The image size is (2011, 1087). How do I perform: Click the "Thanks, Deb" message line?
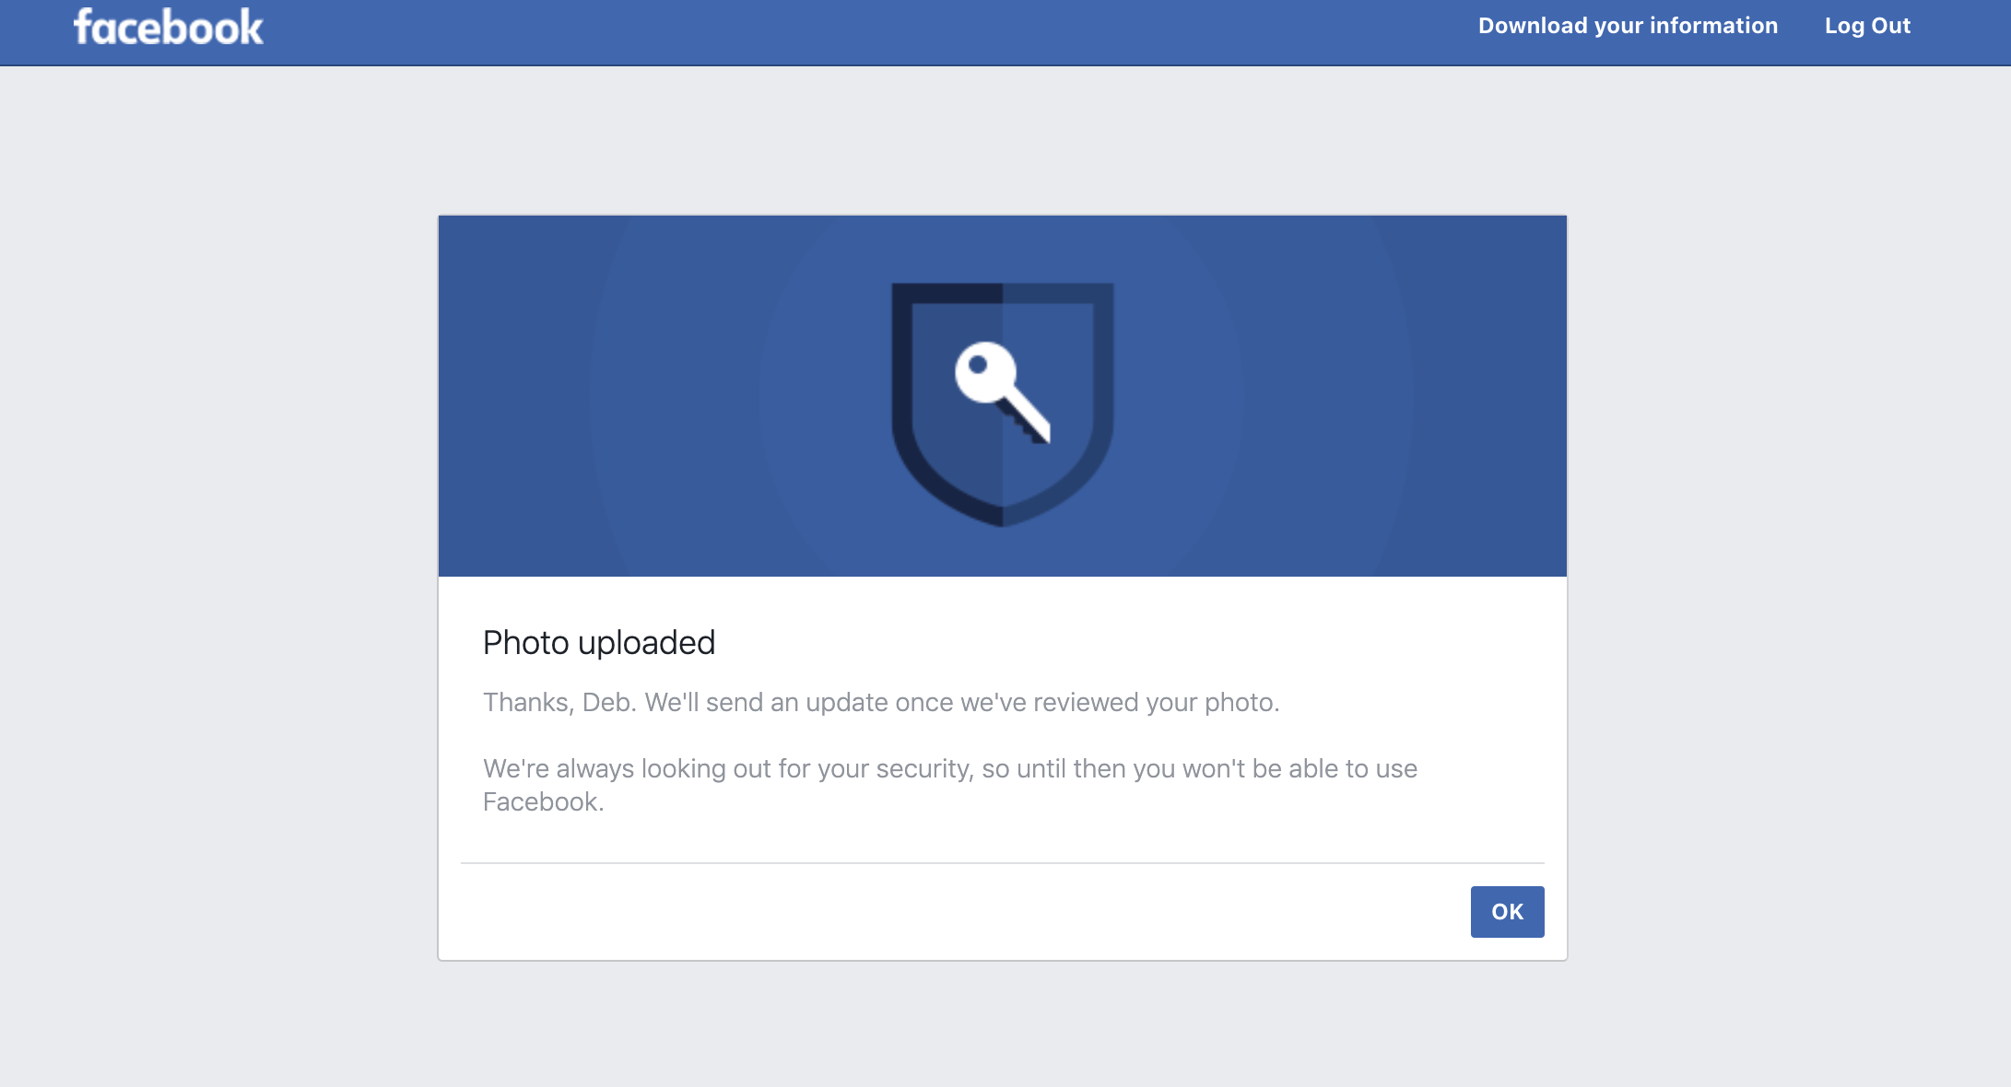click(880, 703)
